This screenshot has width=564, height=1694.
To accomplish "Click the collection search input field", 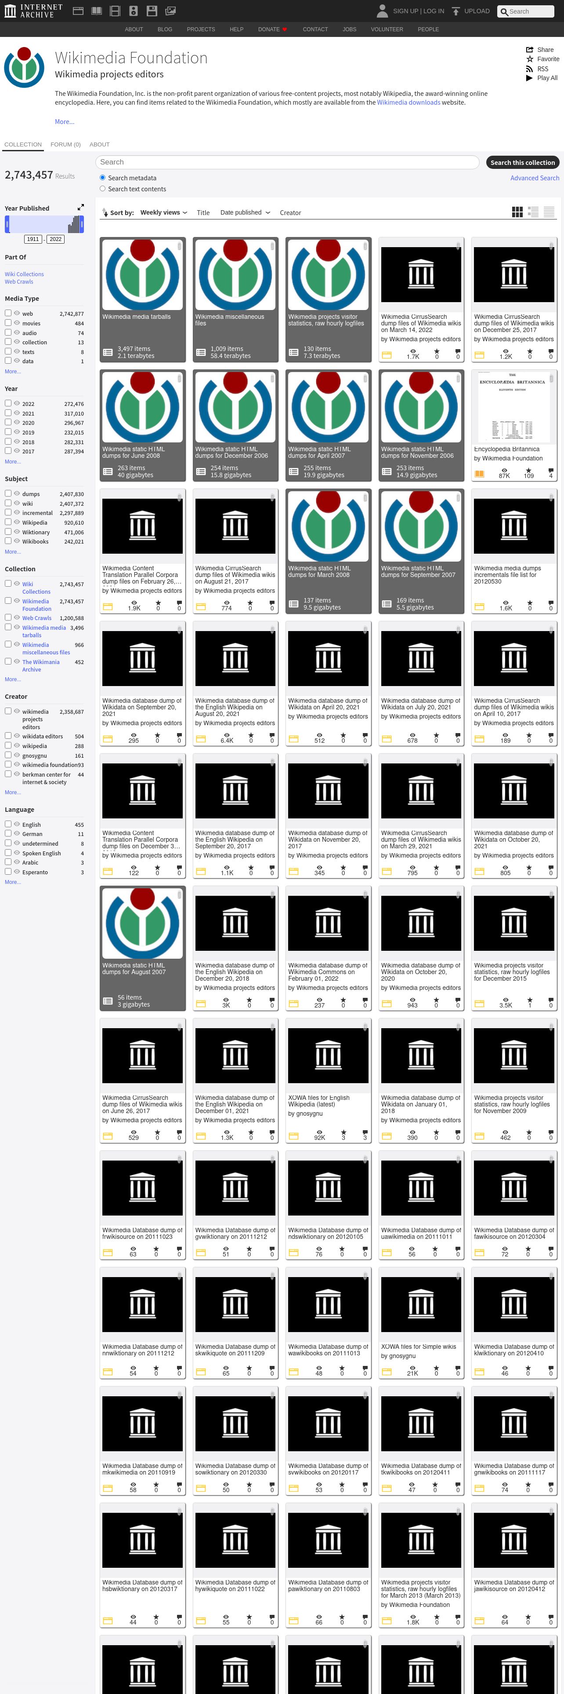I will click(287, 162).
